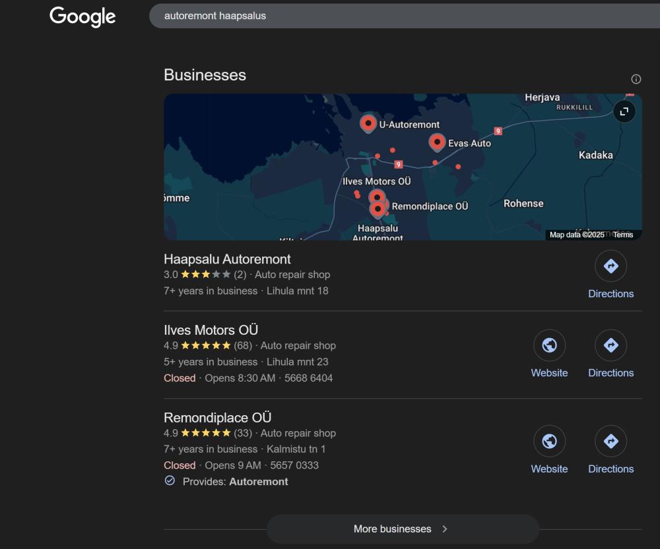This screenshot has height=549, width=660.
Task: Click the Google logo
Action: [x=82, y=16]
